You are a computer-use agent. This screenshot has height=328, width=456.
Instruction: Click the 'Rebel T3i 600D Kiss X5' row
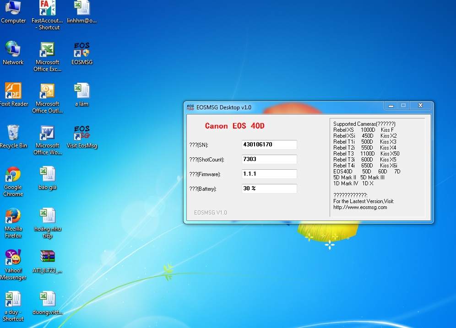click(x=365, y=160)
